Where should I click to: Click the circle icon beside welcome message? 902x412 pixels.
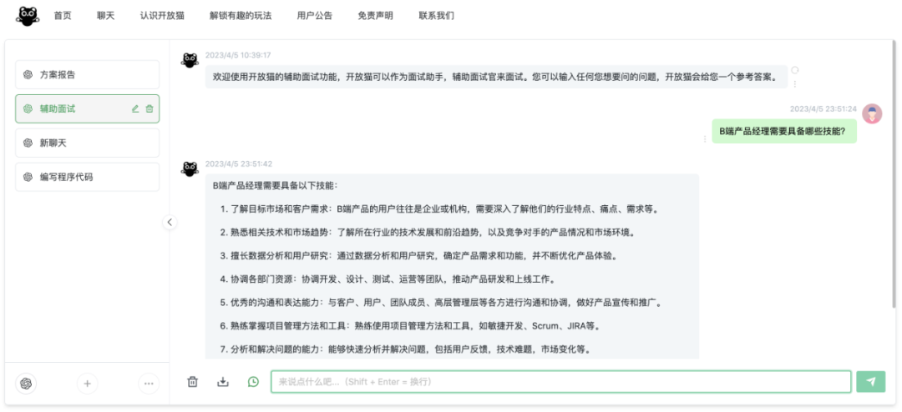click(x=795, y=70)
